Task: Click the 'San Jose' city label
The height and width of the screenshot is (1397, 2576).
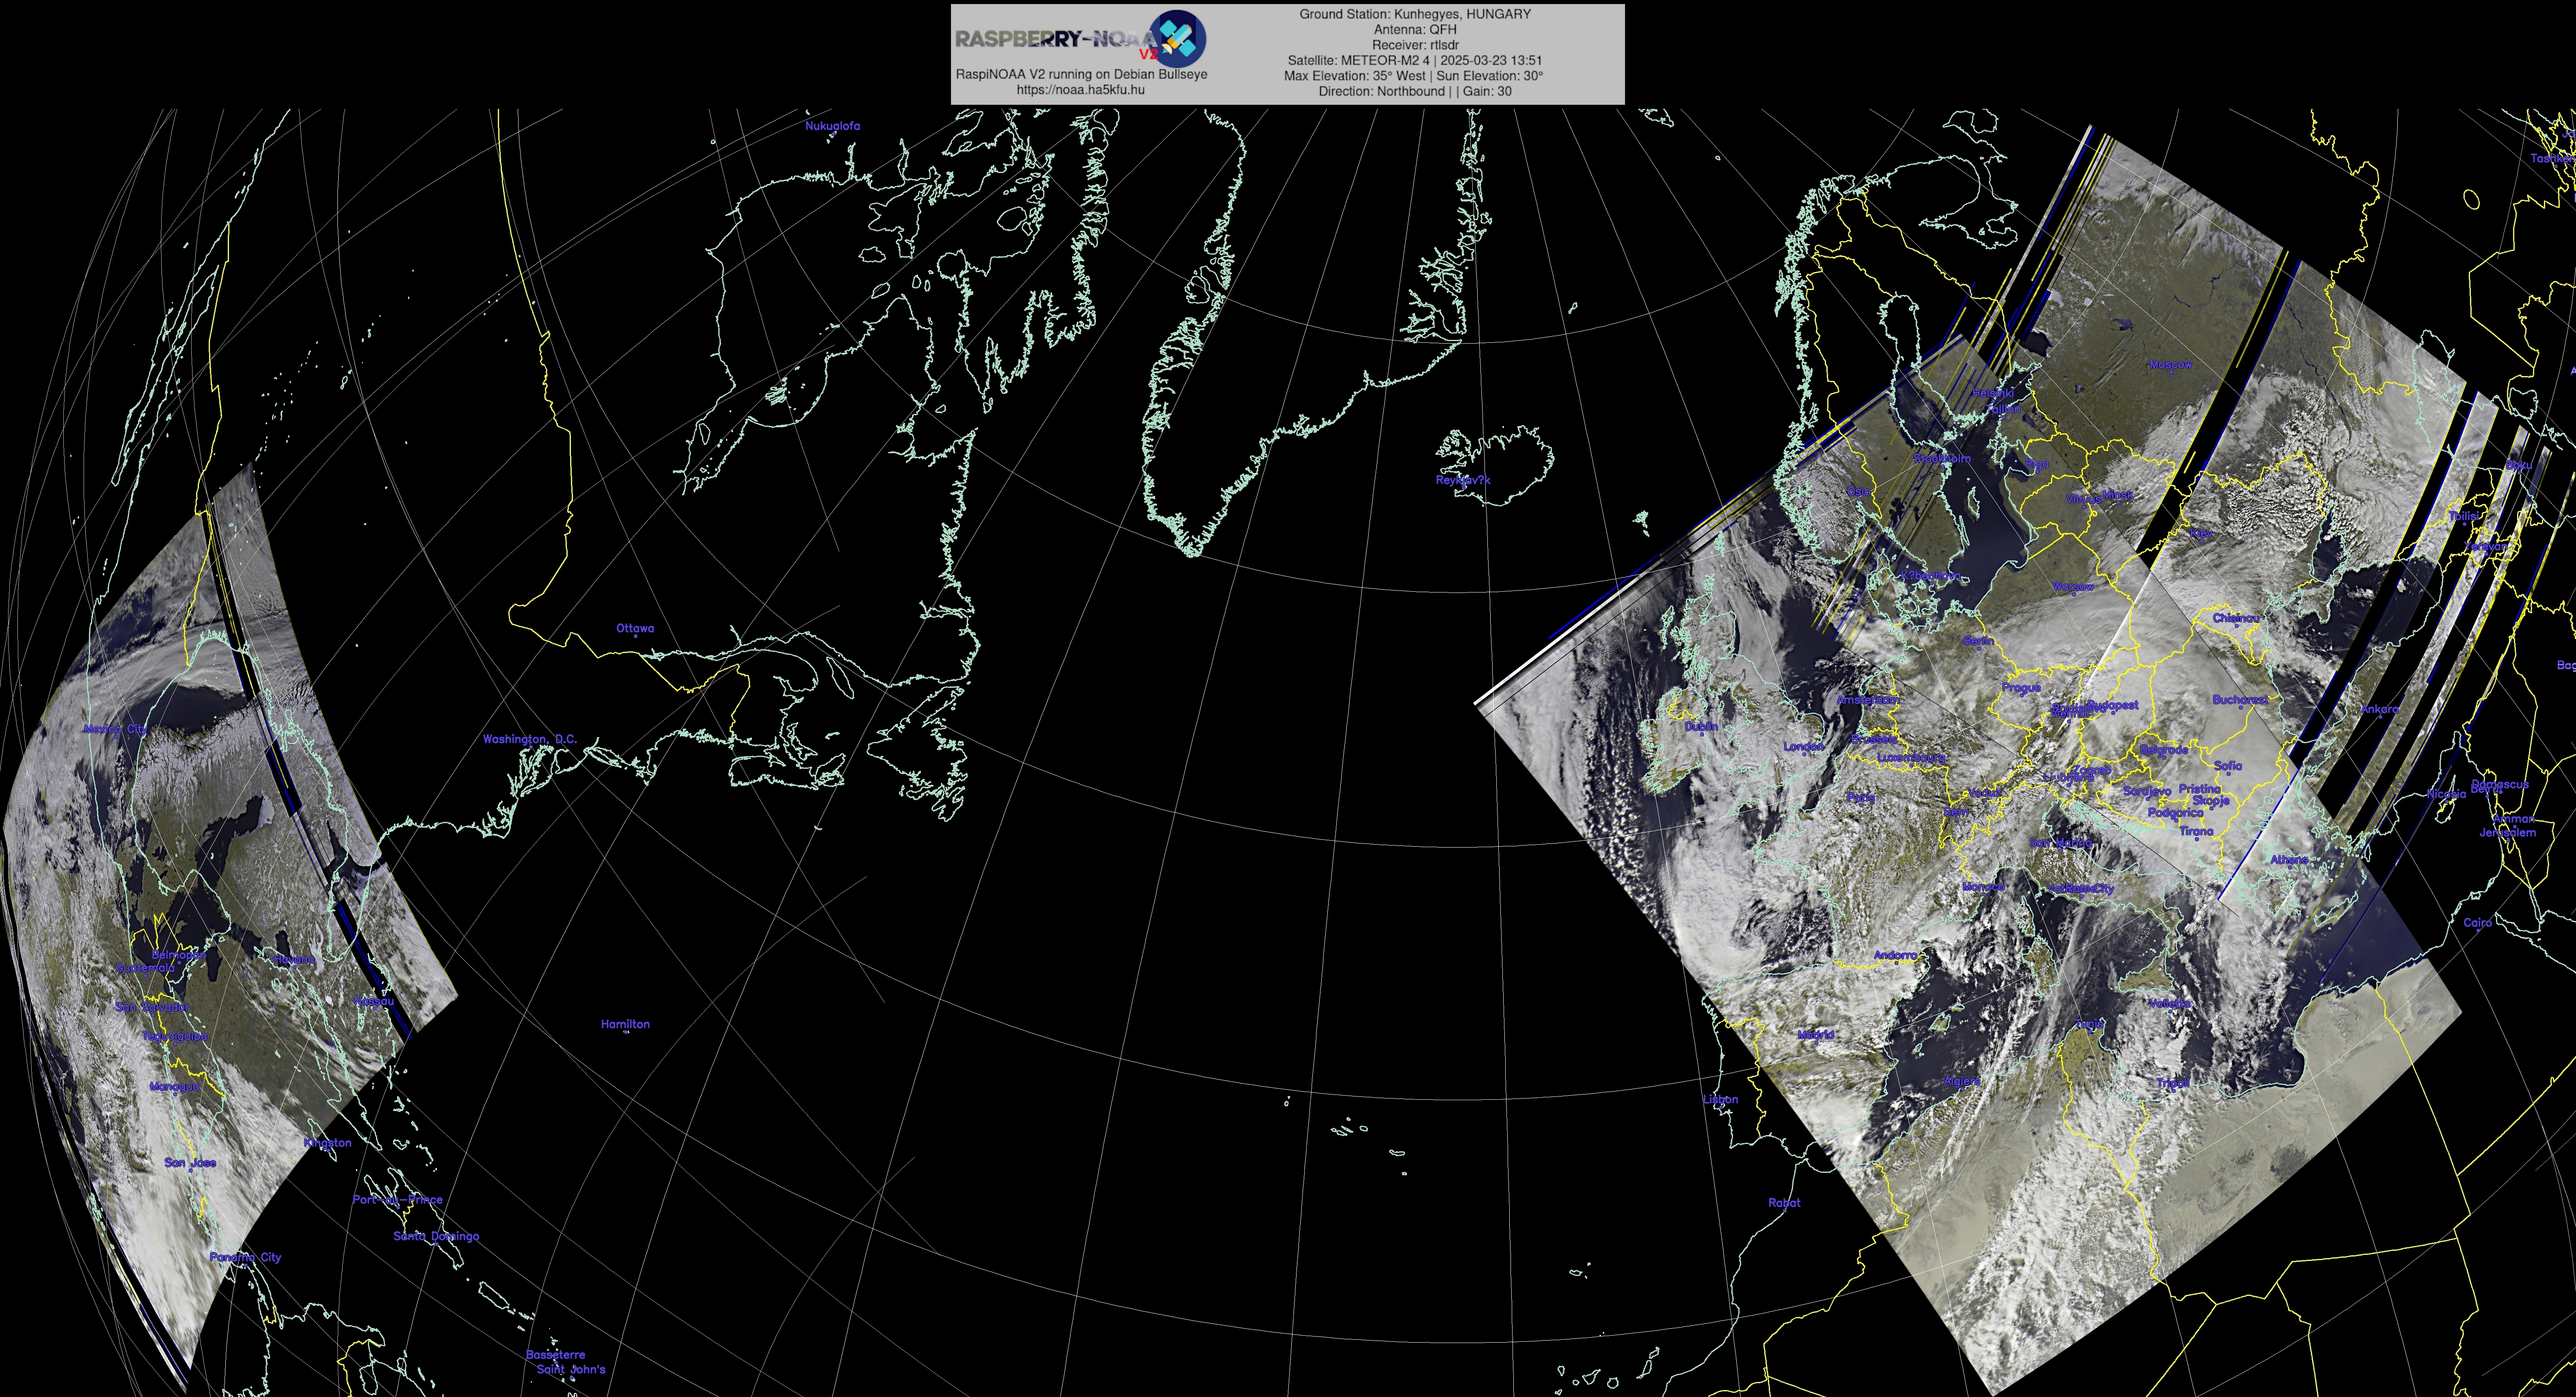Action: coord(190,1163)
